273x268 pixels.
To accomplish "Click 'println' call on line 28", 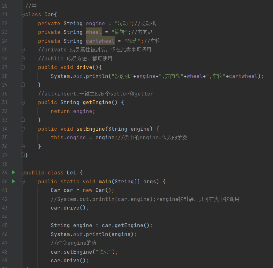I will [x=97, y=76].
